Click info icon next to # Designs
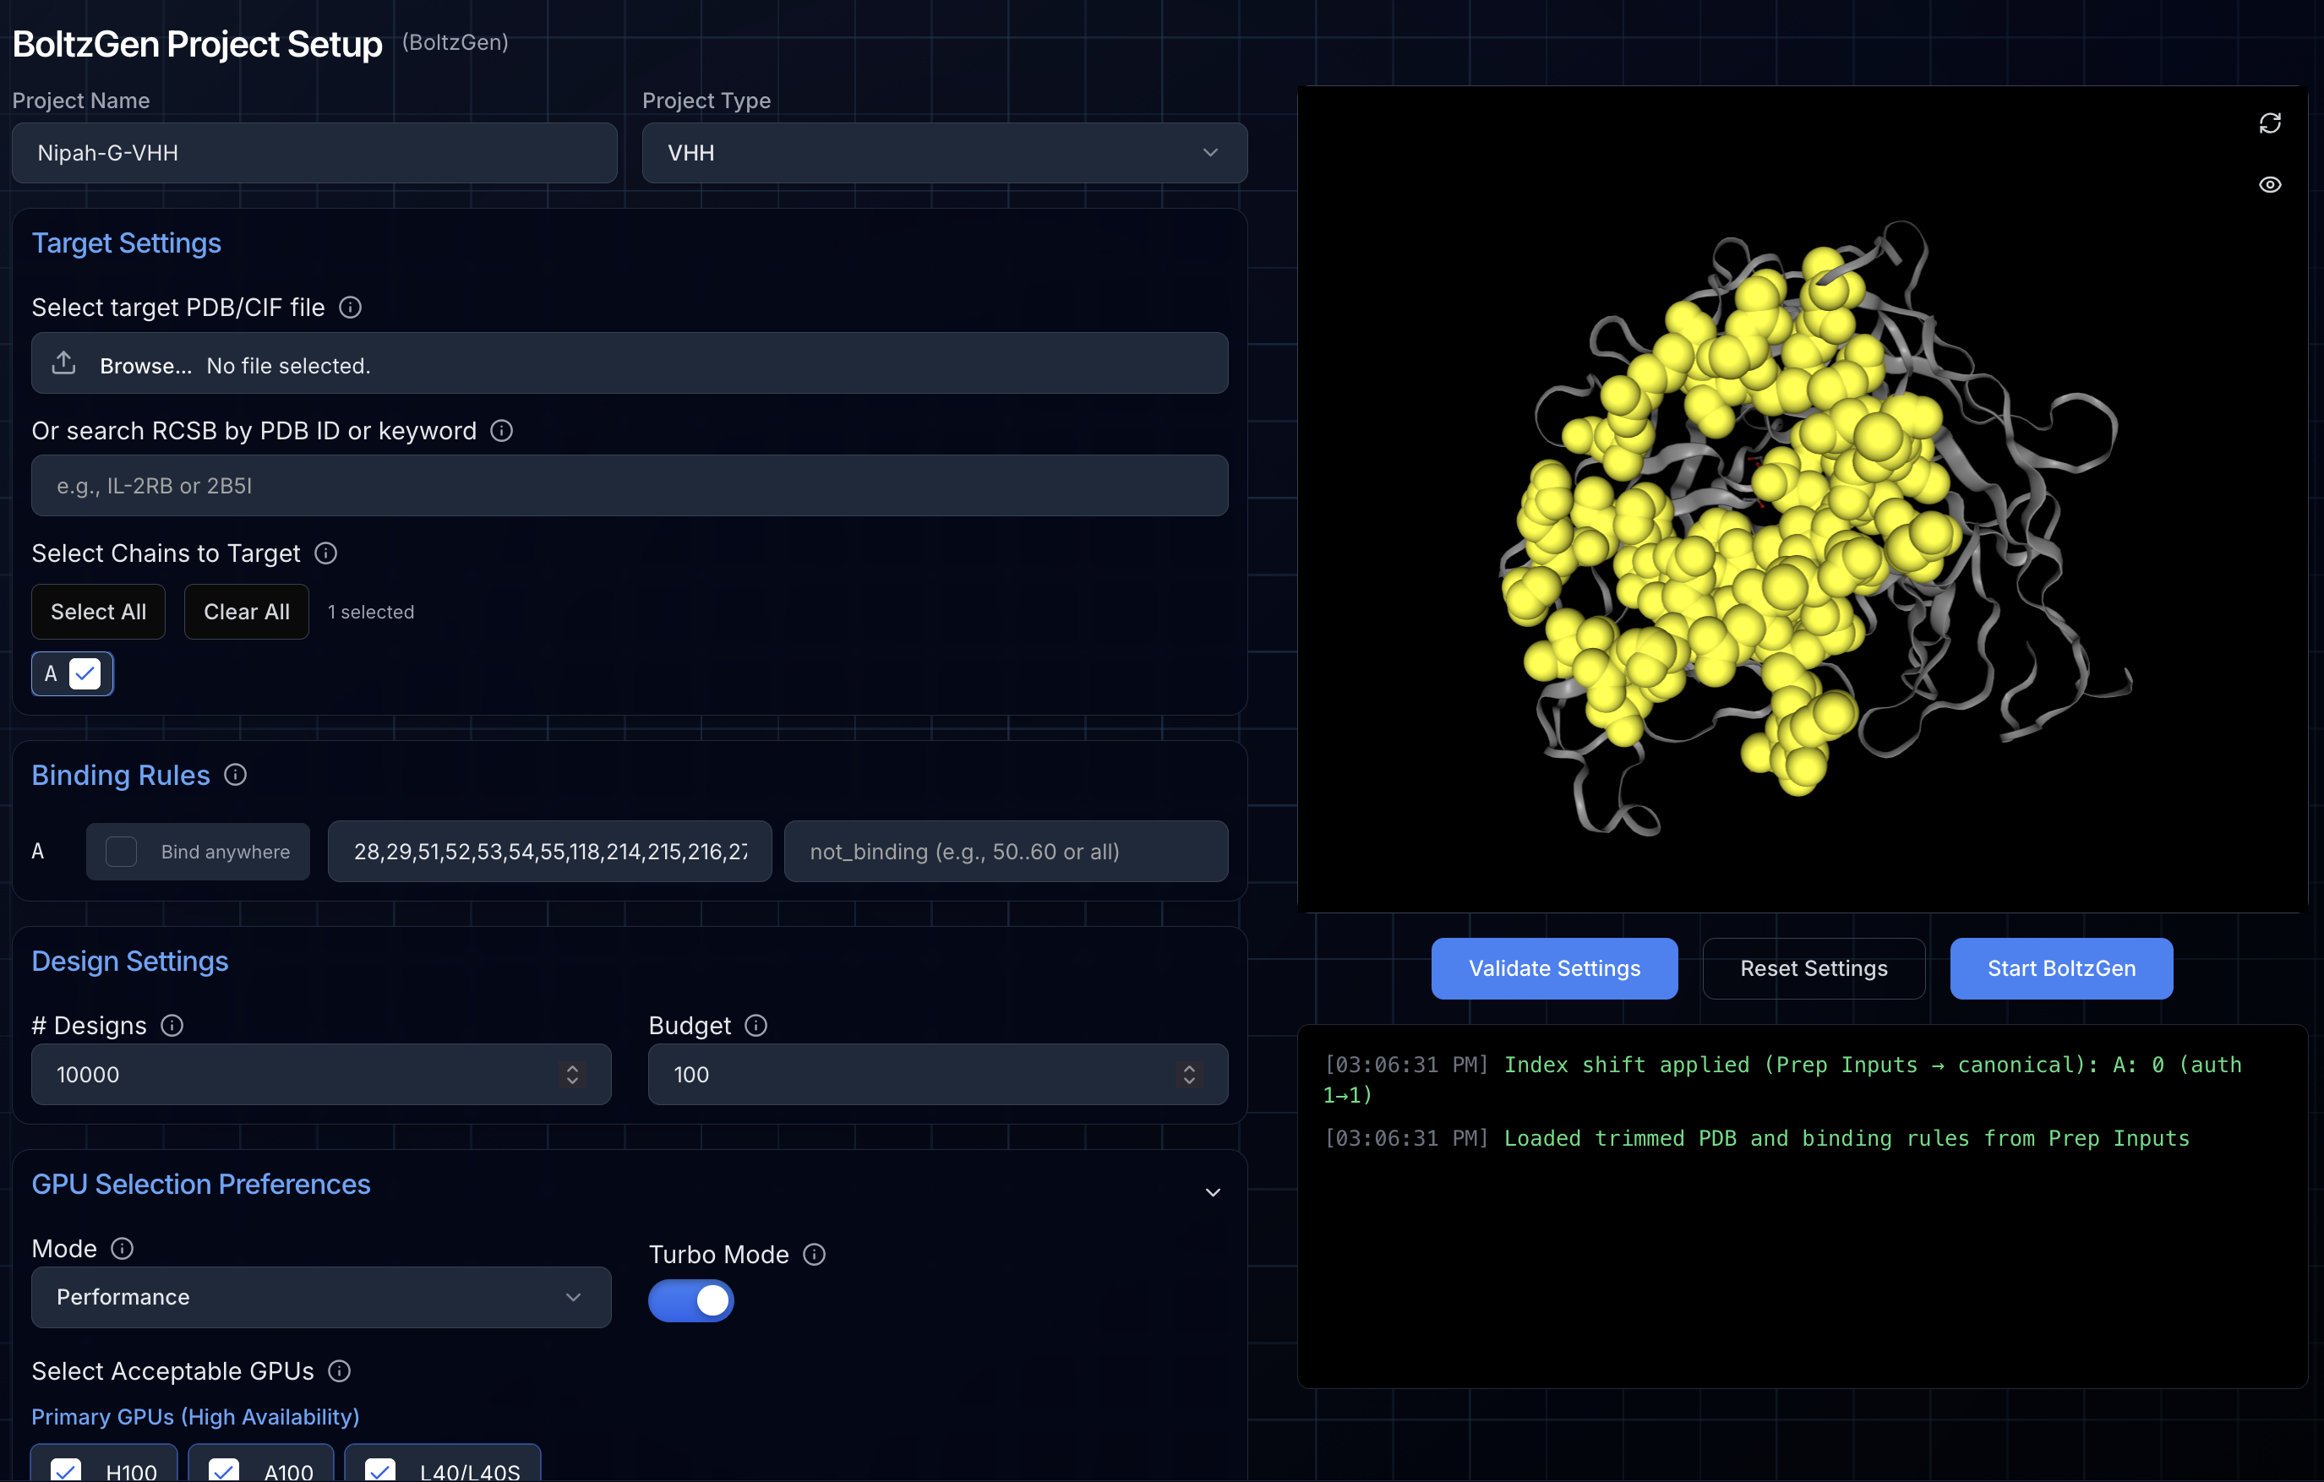 pyautogui.click(x=172, y=1025)
